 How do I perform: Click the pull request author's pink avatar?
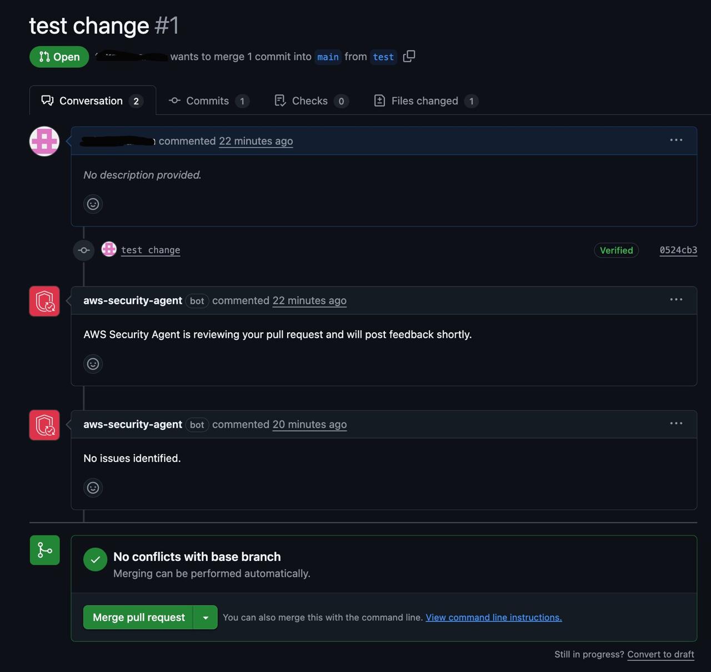[44, 141]
